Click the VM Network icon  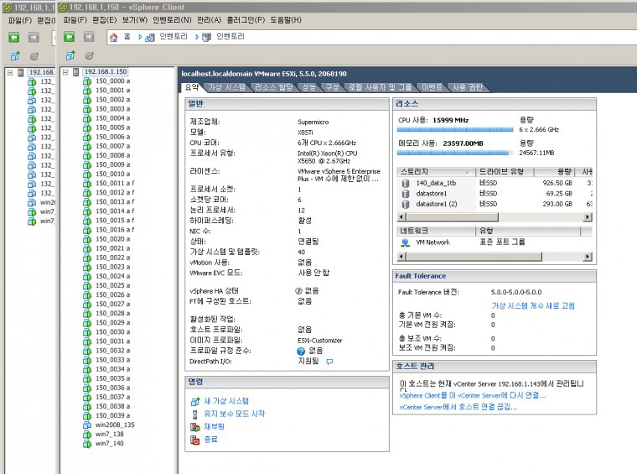[x=405, y=242]
